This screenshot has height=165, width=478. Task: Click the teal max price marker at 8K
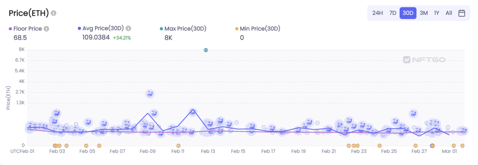coord(206,50)
